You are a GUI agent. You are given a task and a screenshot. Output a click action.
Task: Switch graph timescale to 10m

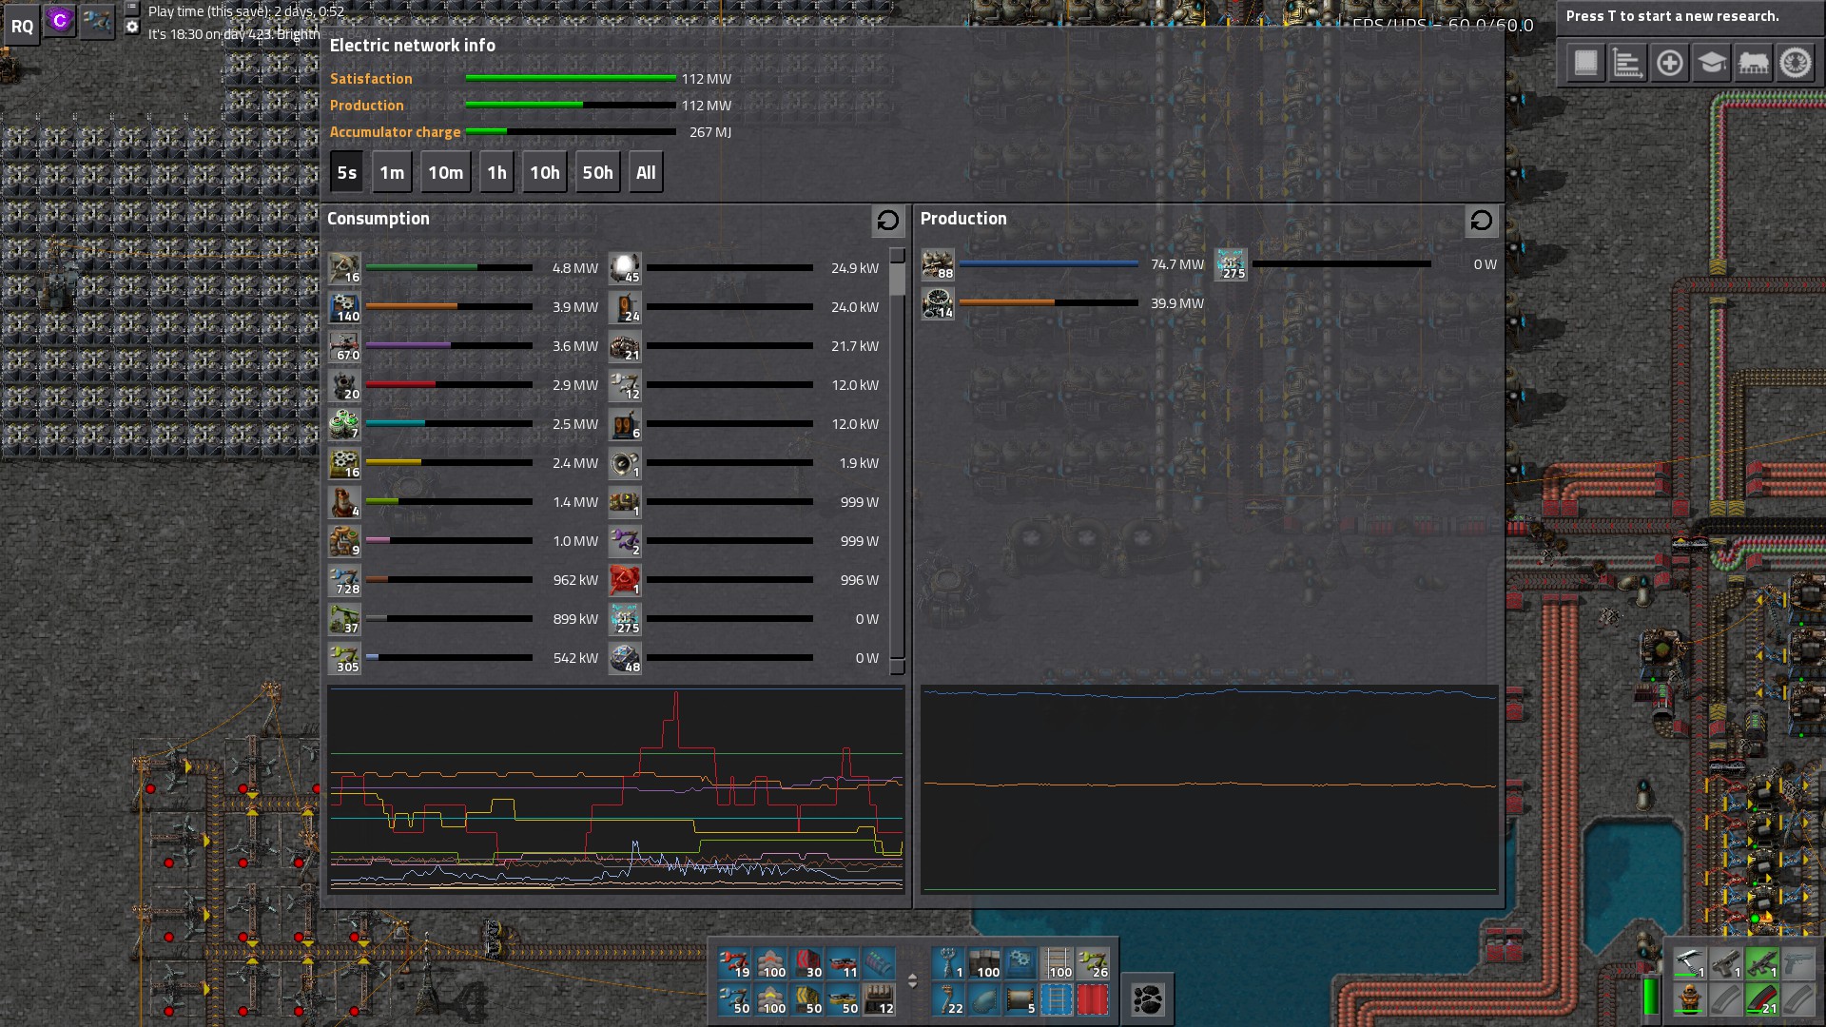click(x=445, y=172)
